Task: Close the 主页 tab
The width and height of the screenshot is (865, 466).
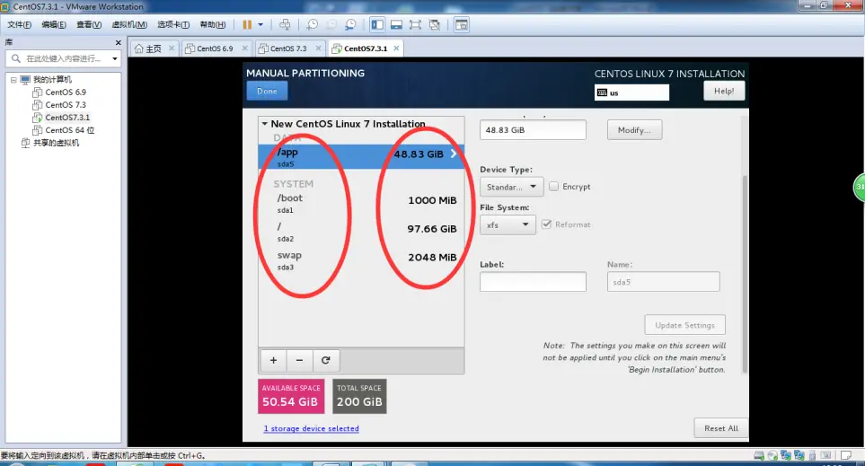Action: [x=172, y=48]
